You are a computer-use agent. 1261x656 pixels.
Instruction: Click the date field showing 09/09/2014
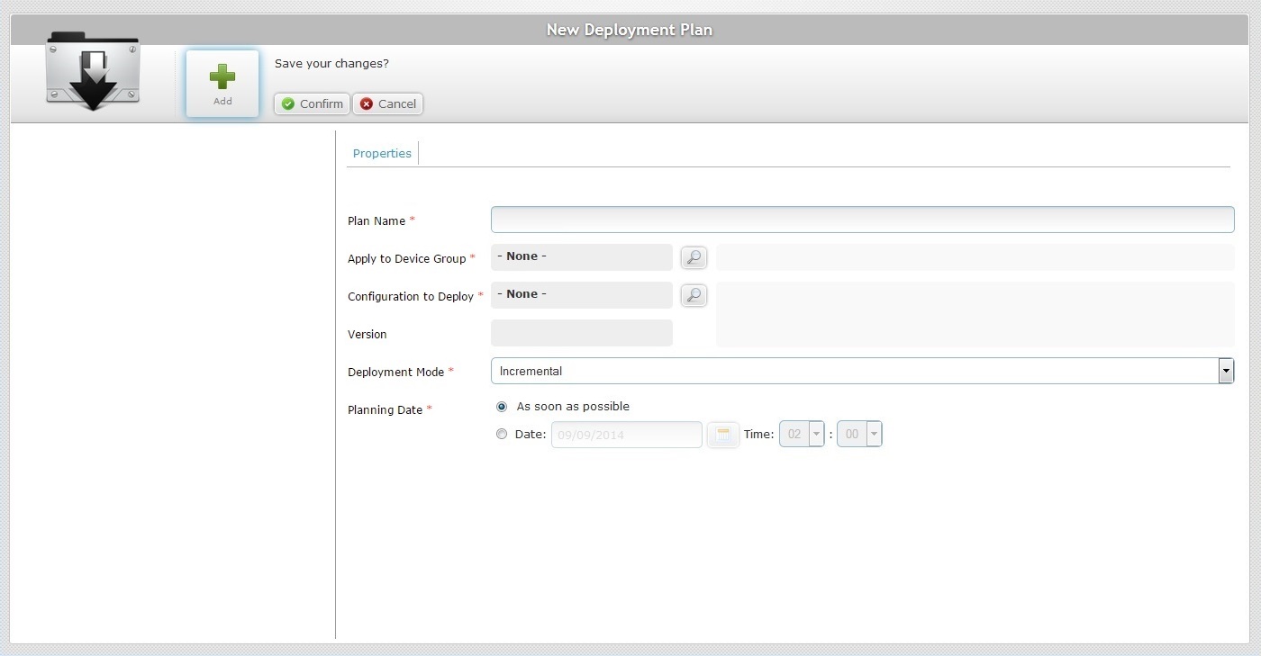click(627, 435)
